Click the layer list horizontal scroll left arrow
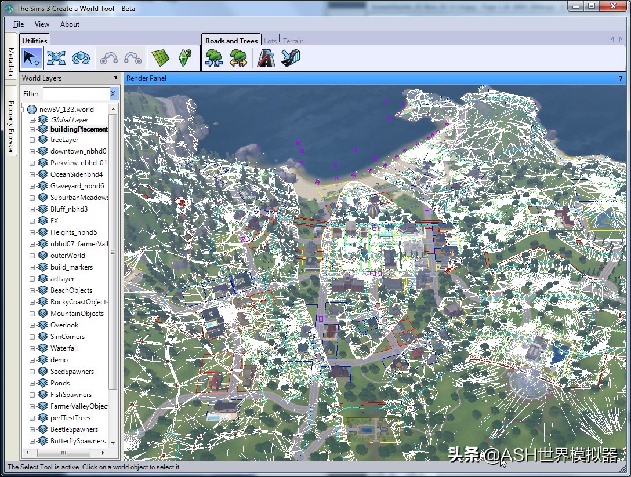The width and height of the screenshot is (631, 477). tap(27, 453)
